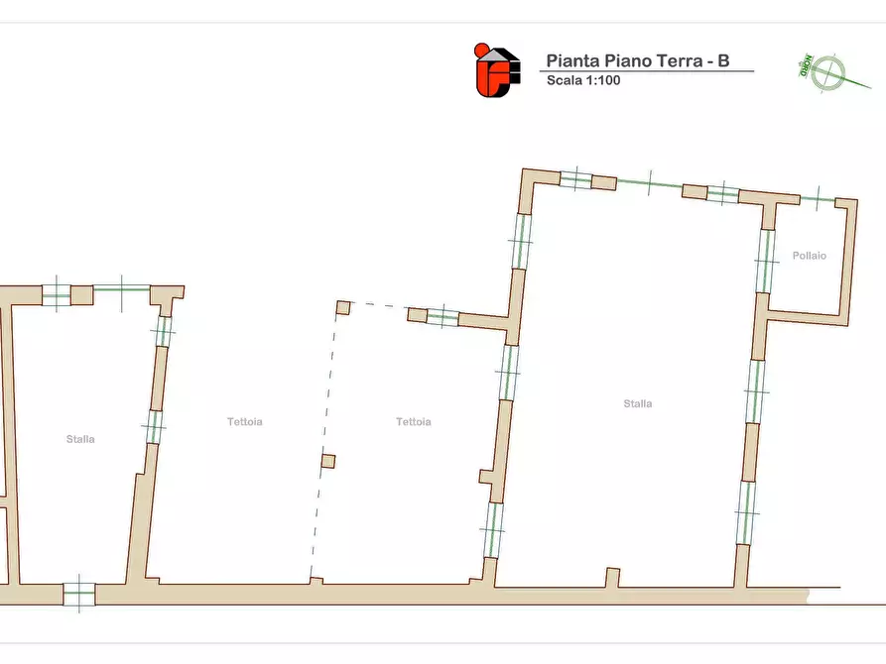886x664 pixels.
Task: Select the top-left window of the left Stalla
Action: click(57, 294)
